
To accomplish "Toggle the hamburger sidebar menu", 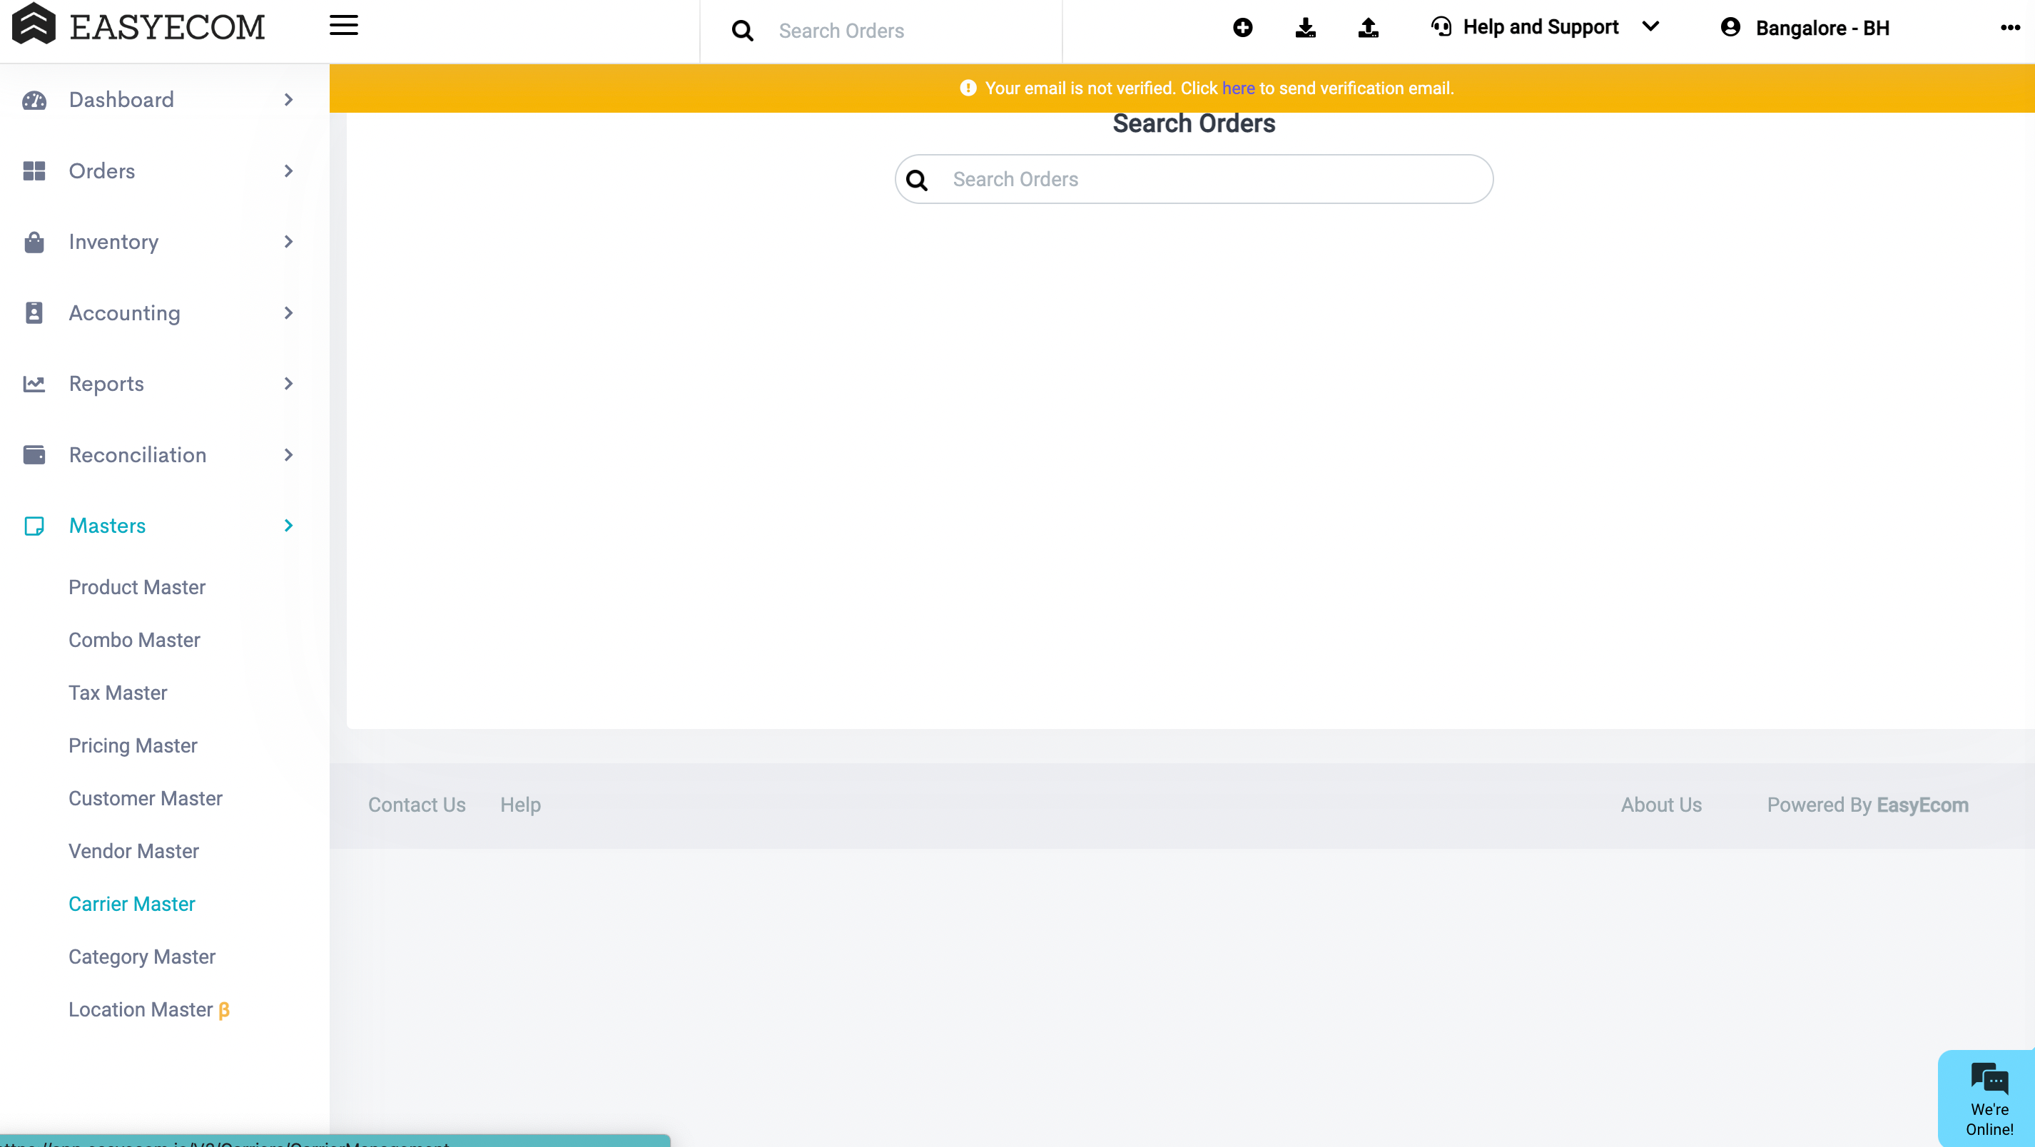I will click(344, 26).
